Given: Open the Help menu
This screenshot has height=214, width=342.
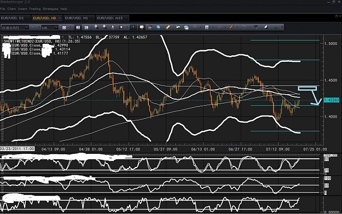Looking at the screenshot, I should point(63,9).
